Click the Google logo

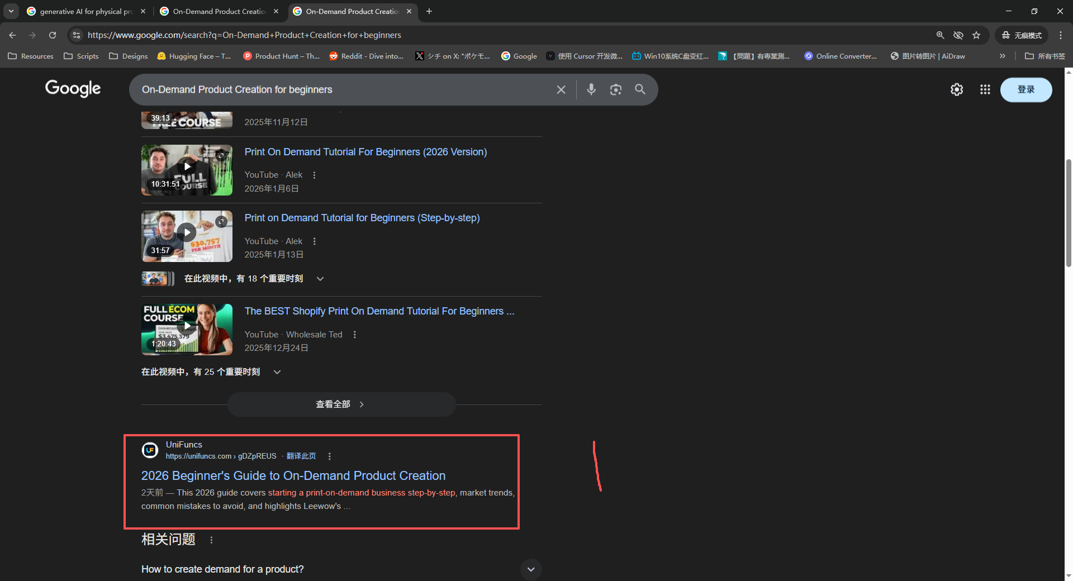73,89
